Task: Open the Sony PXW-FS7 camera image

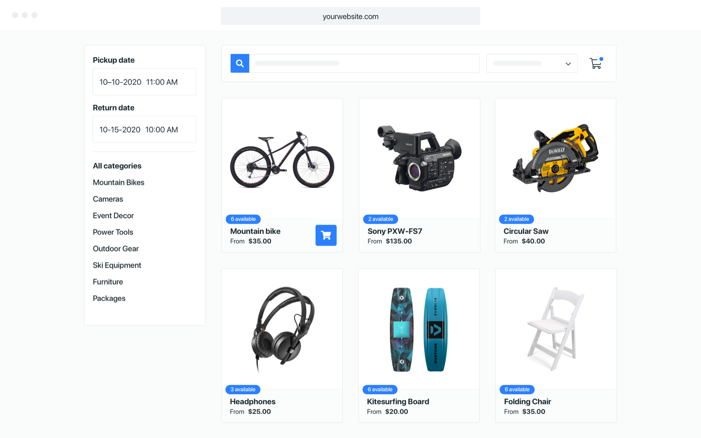Action: pos(419,159)
